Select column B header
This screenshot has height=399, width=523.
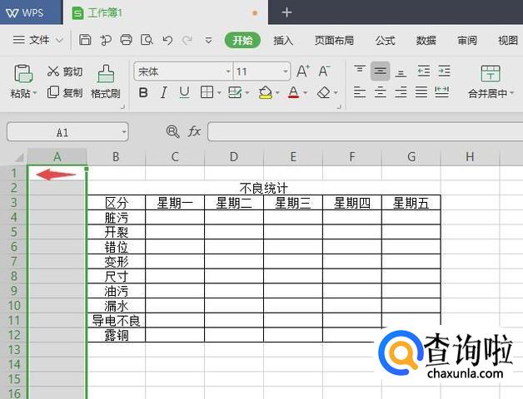[116, 156]
